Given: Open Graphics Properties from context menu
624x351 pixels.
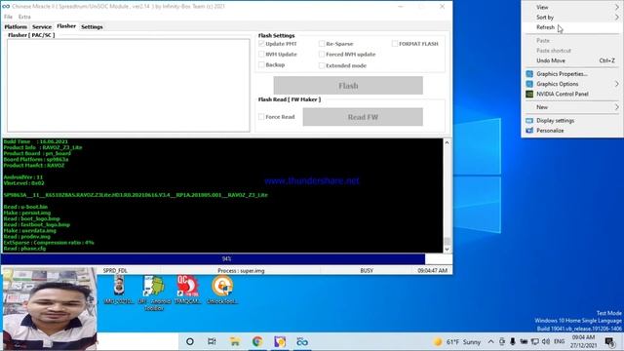Looking at the screenshot, I should point(572,74).
